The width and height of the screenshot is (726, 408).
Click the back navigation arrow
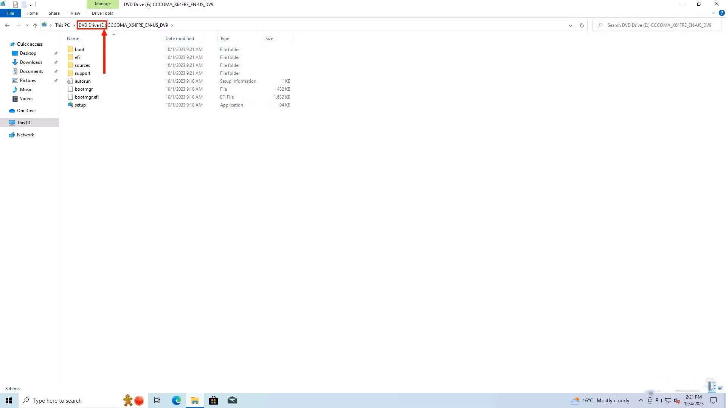7,25
